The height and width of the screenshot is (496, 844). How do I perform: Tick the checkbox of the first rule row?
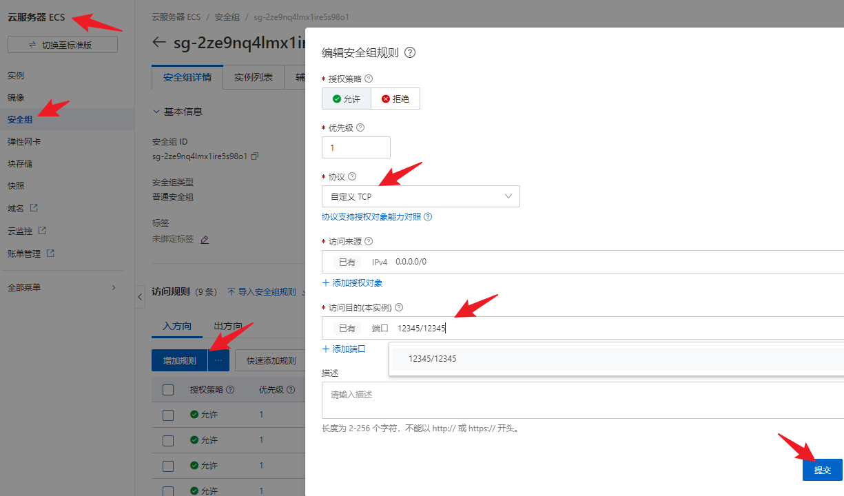168,415
